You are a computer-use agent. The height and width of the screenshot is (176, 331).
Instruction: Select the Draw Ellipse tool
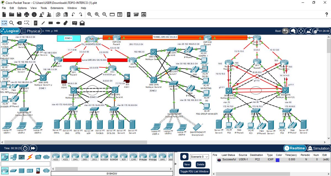tap(58, 23)
